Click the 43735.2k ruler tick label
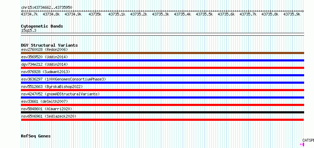Image resolution: width=314 pixels, height=148 pixels. pyautogui.click(x=139, y=14)
